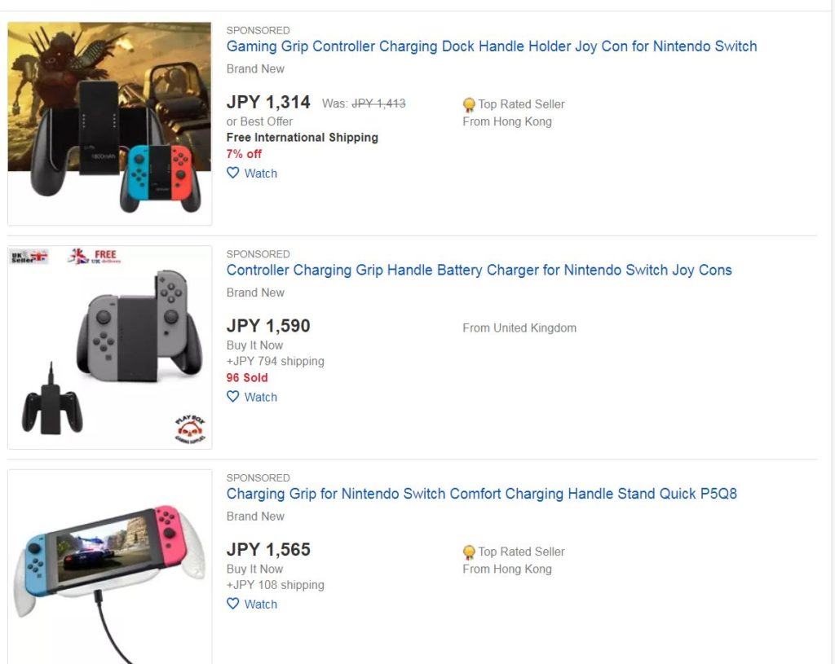Open Charging Grip Comfort Charging Handle Stand listing

pos(481,494)
